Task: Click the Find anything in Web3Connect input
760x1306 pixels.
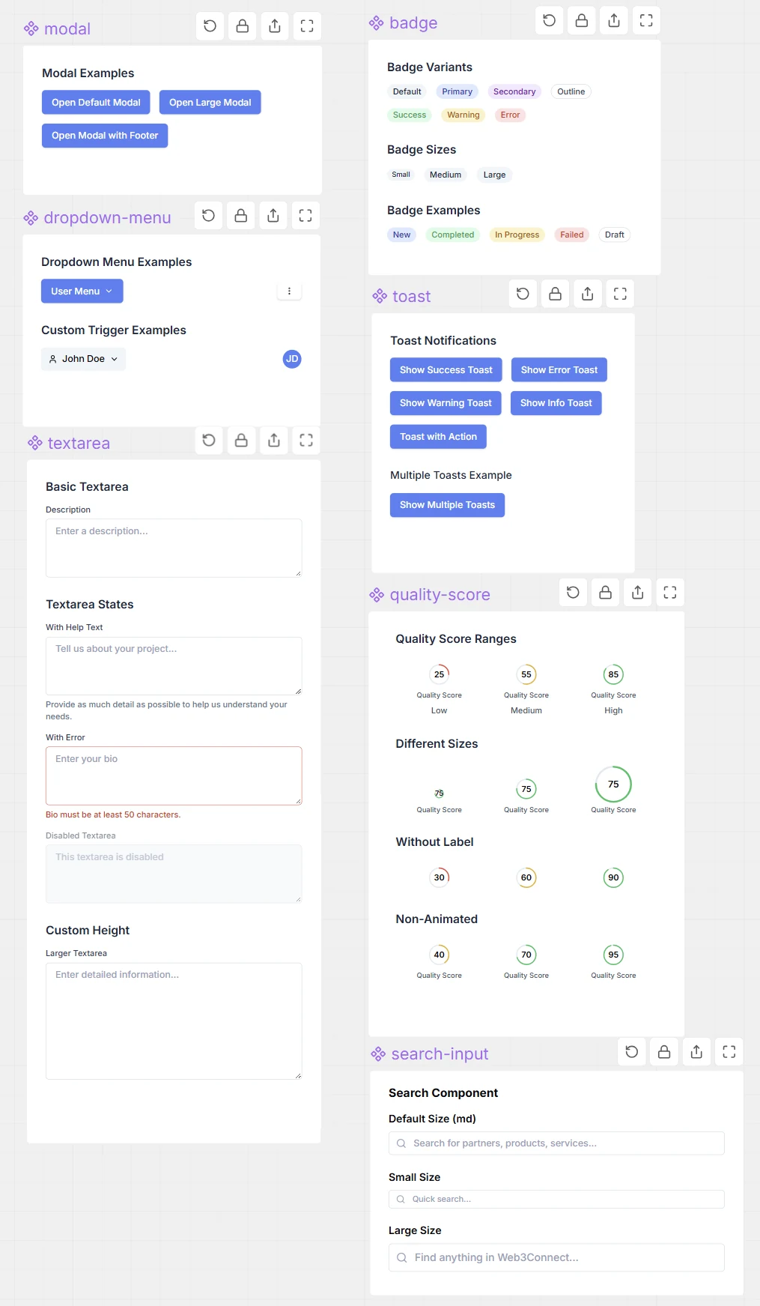Action: click(556, 1257)
